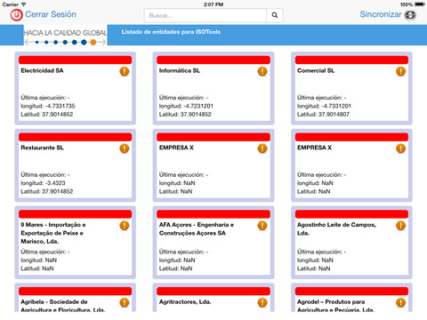Click the red power icon for Cerrar Sesión
The image size is (427, 320).
coord(16,15)
